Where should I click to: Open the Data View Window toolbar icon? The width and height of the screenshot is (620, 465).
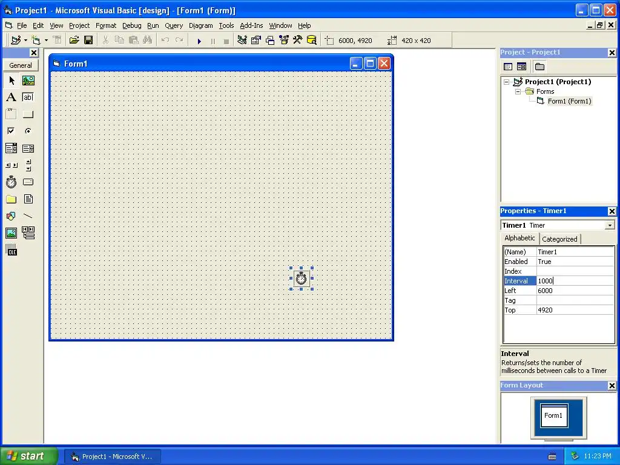[312, 41]
